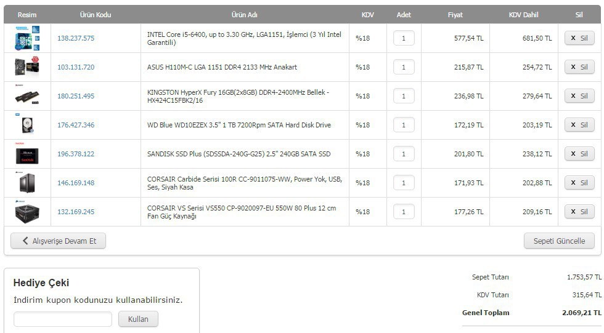604x333 pixels.
Task: Open the Intel Core i5 processor thumbnail
Action: coord(27,38)
